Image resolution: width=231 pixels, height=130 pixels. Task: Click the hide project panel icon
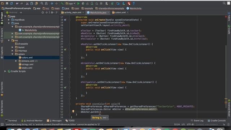(57, 13)
